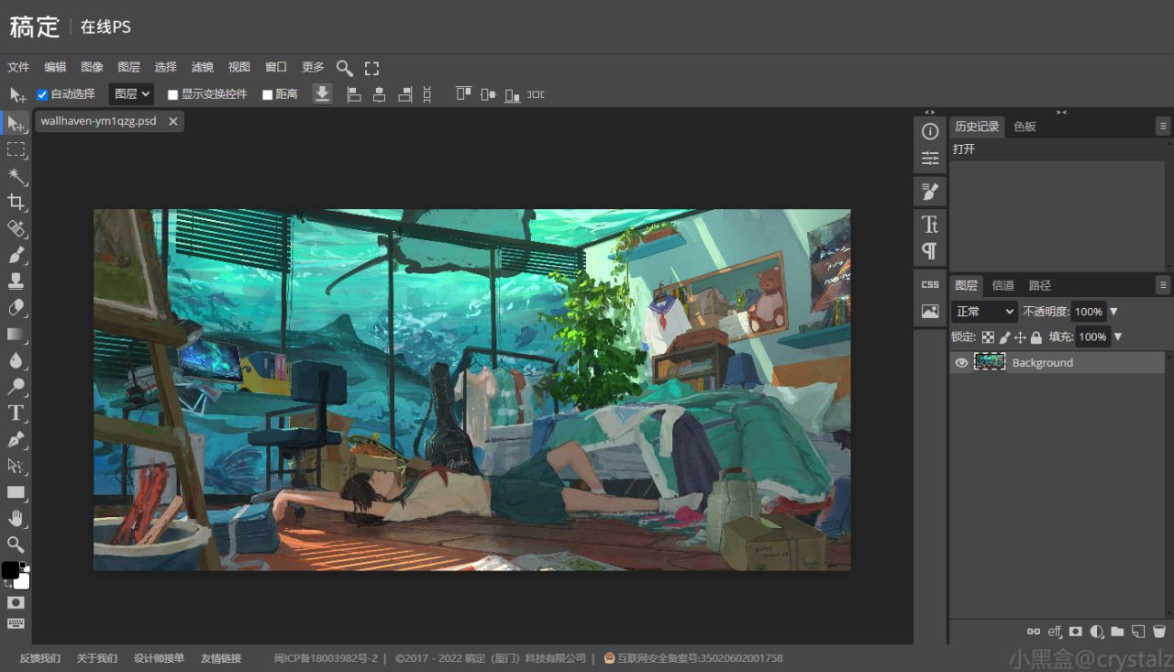This screenshot has height=672, width=1174.
Task: Select the Crop tool
Action: point(17,202)
